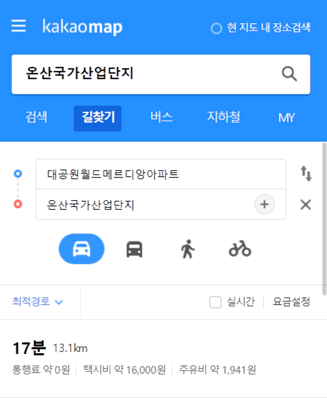The width and height of the screenshot is (327, 398).
Task: Switch to the 지하철 tab
Action: (x=224, y=117)
